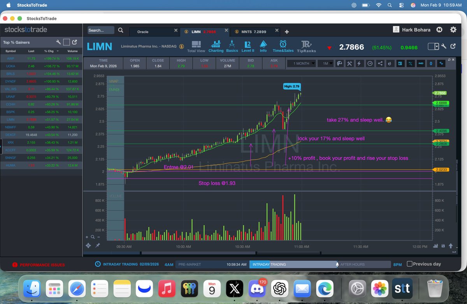Select HUMA row in gainers list
This screenshot has width=467, height=304.
click(x=41, y=165)
